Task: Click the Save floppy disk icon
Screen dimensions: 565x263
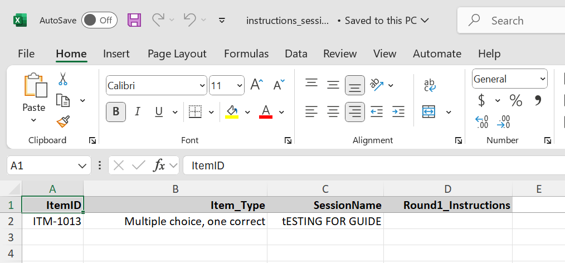Action: coord(134,21)
